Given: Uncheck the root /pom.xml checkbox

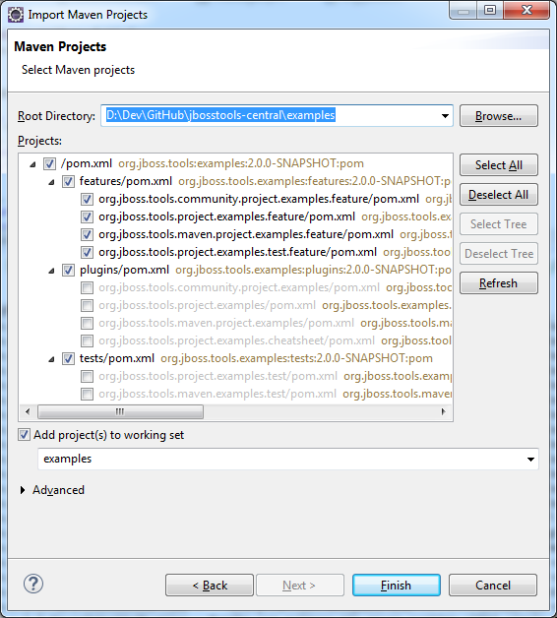Looking at the screenshot, I should (49, 163).
